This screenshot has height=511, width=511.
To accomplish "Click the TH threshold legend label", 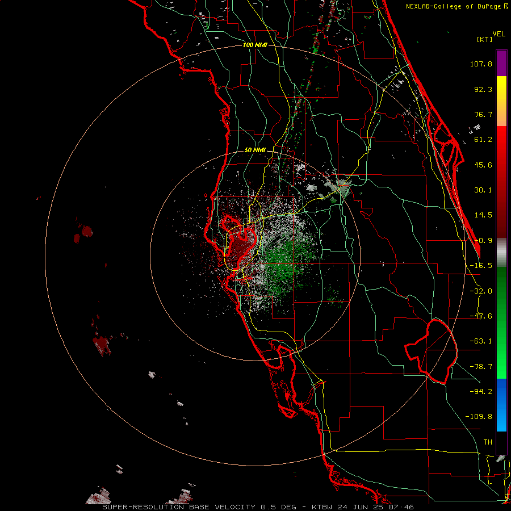I will [488, 442].
